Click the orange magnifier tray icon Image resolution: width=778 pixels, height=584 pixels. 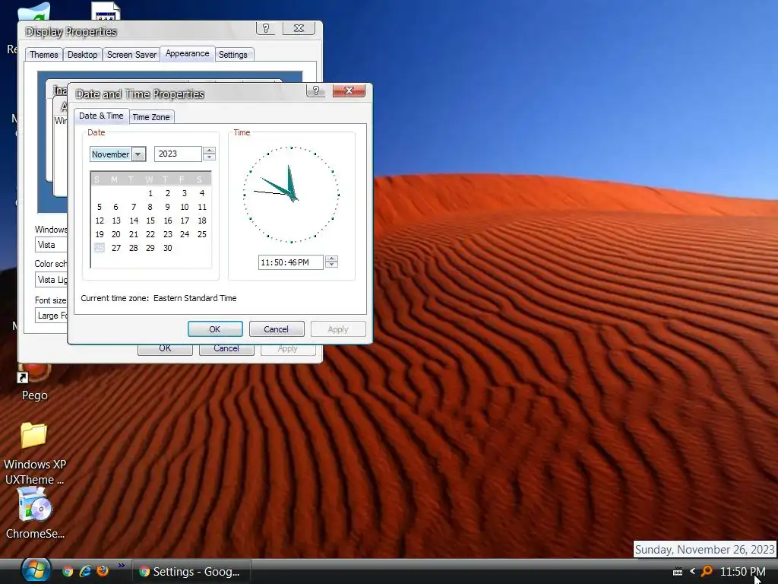click(x=706, y=572)
